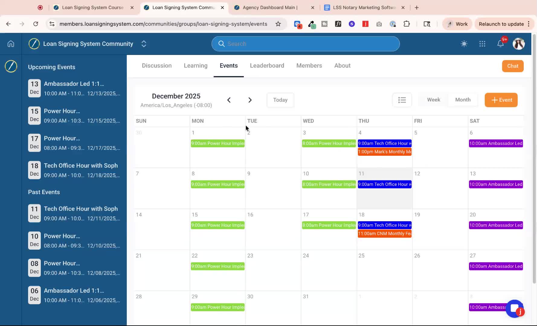Image resolution: width=537 pixels, height=326 pixels.
Task: Open notifications bell icon
Action: click(x=500, y=44)
